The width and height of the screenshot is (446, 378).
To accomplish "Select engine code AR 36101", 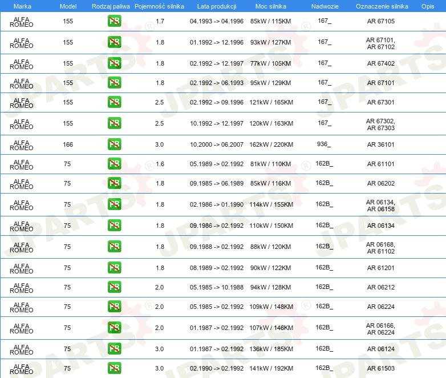I will pos(380,144).
